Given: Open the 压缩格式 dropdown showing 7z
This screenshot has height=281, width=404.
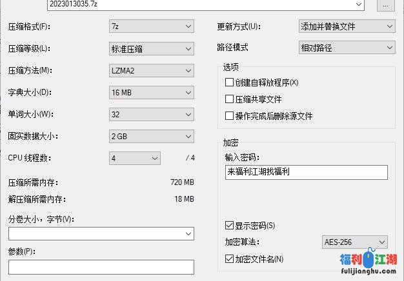Looking at the screenshot, I should (x=151, y=26).
